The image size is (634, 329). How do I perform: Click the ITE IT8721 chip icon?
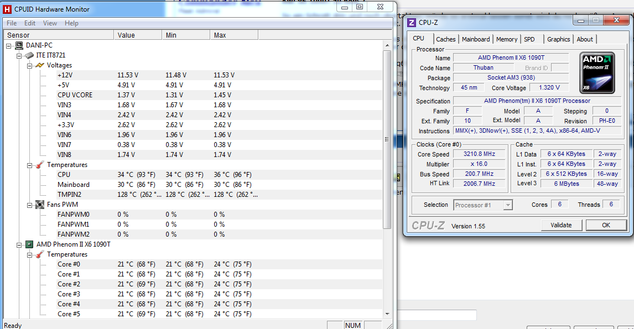(29, 55)
